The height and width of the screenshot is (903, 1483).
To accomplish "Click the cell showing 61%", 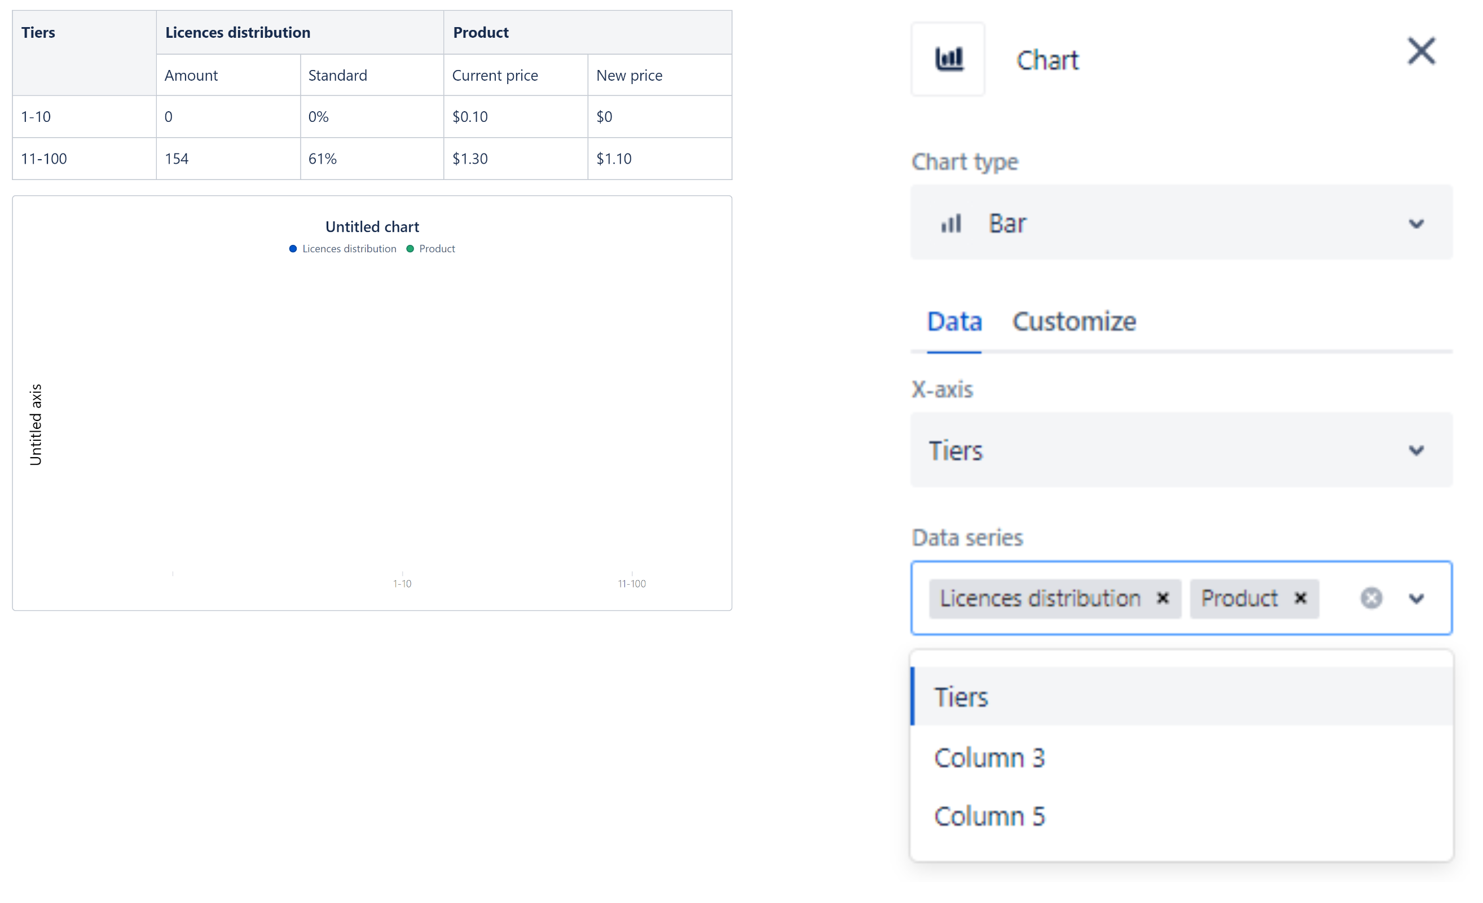I will pyautogui.click(x=372, y=159).
